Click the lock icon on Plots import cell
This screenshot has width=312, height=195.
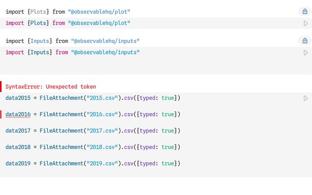click(x=305, y=12)
